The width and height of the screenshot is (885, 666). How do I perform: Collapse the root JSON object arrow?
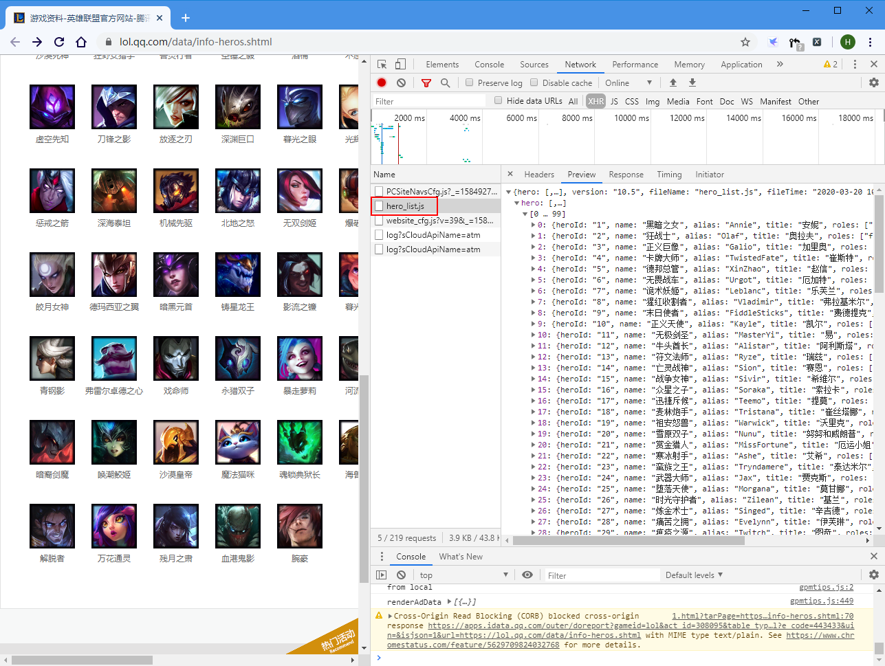pos(509,192)
